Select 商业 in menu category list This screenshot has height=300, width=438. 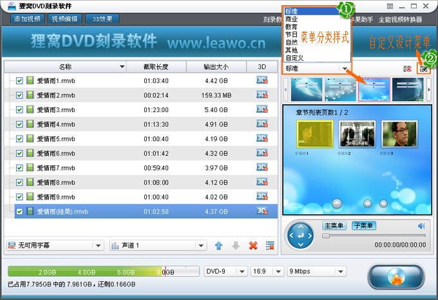291,19
